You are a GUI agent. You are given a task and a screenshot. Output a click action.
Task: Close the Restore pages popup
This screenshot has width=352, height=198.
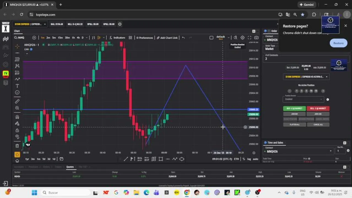(x=346, y=26)
